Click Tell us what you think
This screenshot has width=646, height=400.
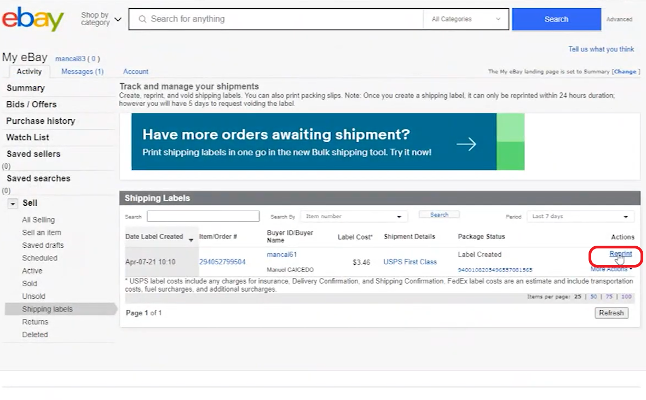601,49
